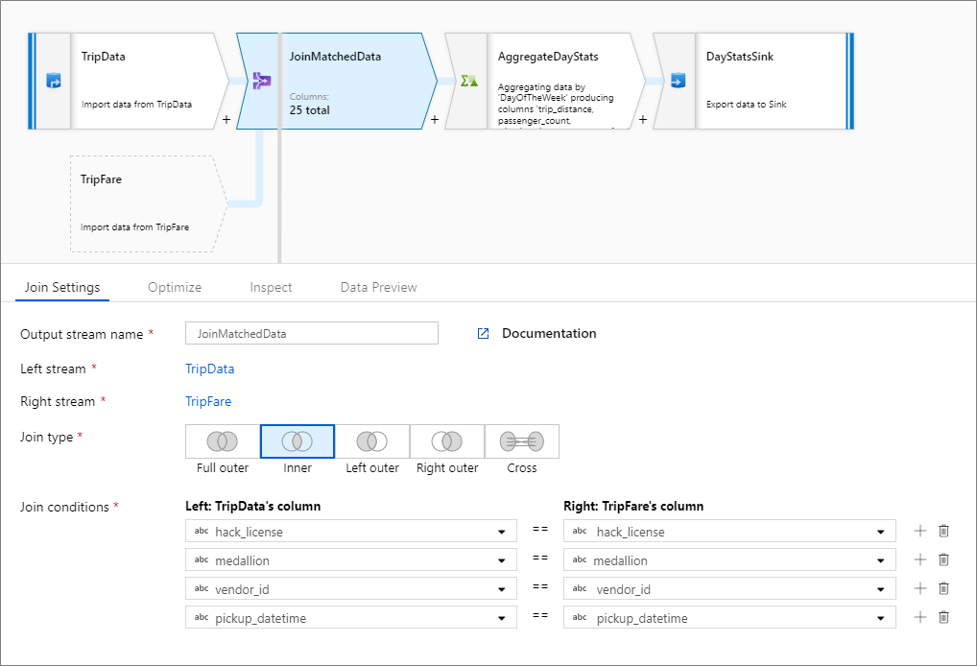The width and height of the screenshot is (977, 666).
Task: Open the right hack_license column dropdown
Action: point(883,531)
